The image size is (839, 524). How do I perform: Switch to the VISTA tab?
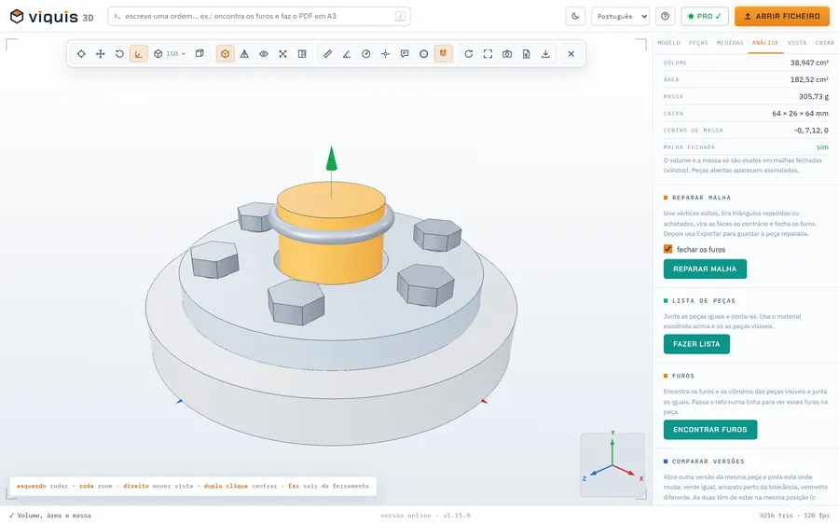pos(797,43)
